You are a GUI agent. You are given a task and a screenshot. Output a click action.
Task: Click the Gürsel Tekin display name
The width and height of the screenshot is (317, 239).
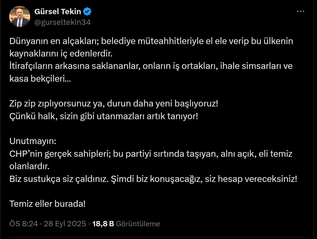point(58,12)
